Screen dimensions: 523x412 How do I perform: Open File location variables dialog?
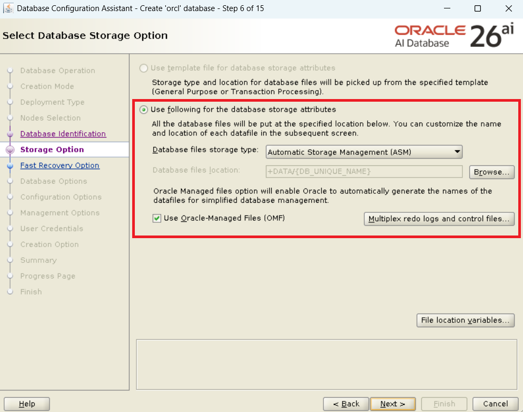point(466,320)
